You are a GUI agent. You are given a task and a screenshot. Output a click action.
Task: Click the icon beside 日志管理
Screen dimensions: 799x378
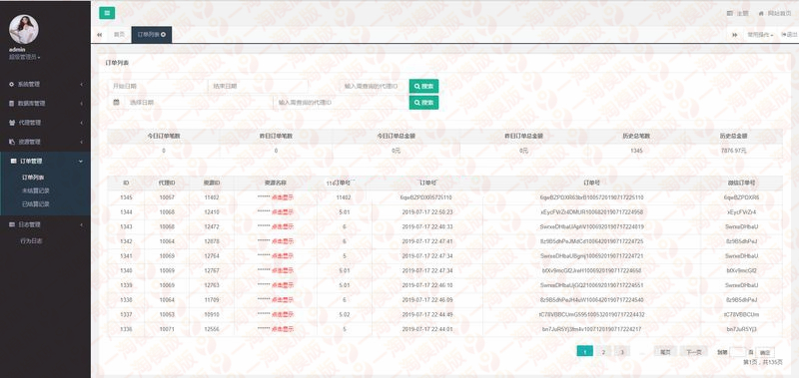tap(12, 224)
